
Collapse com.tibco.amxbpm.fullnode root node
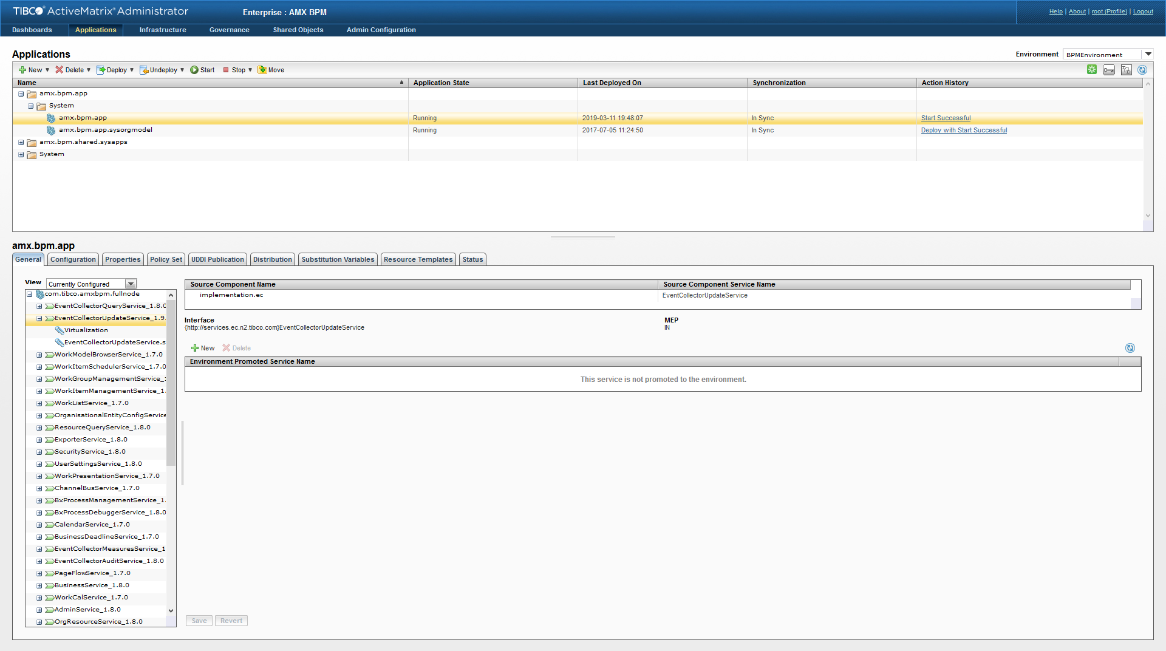[29, 294]
